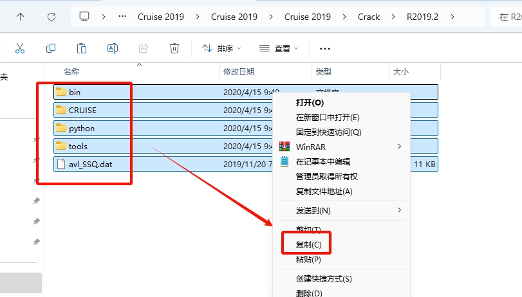Navigate to Crack breadcrumb folder
Viewport: 522px width, 297px height.
coord(369,17)
